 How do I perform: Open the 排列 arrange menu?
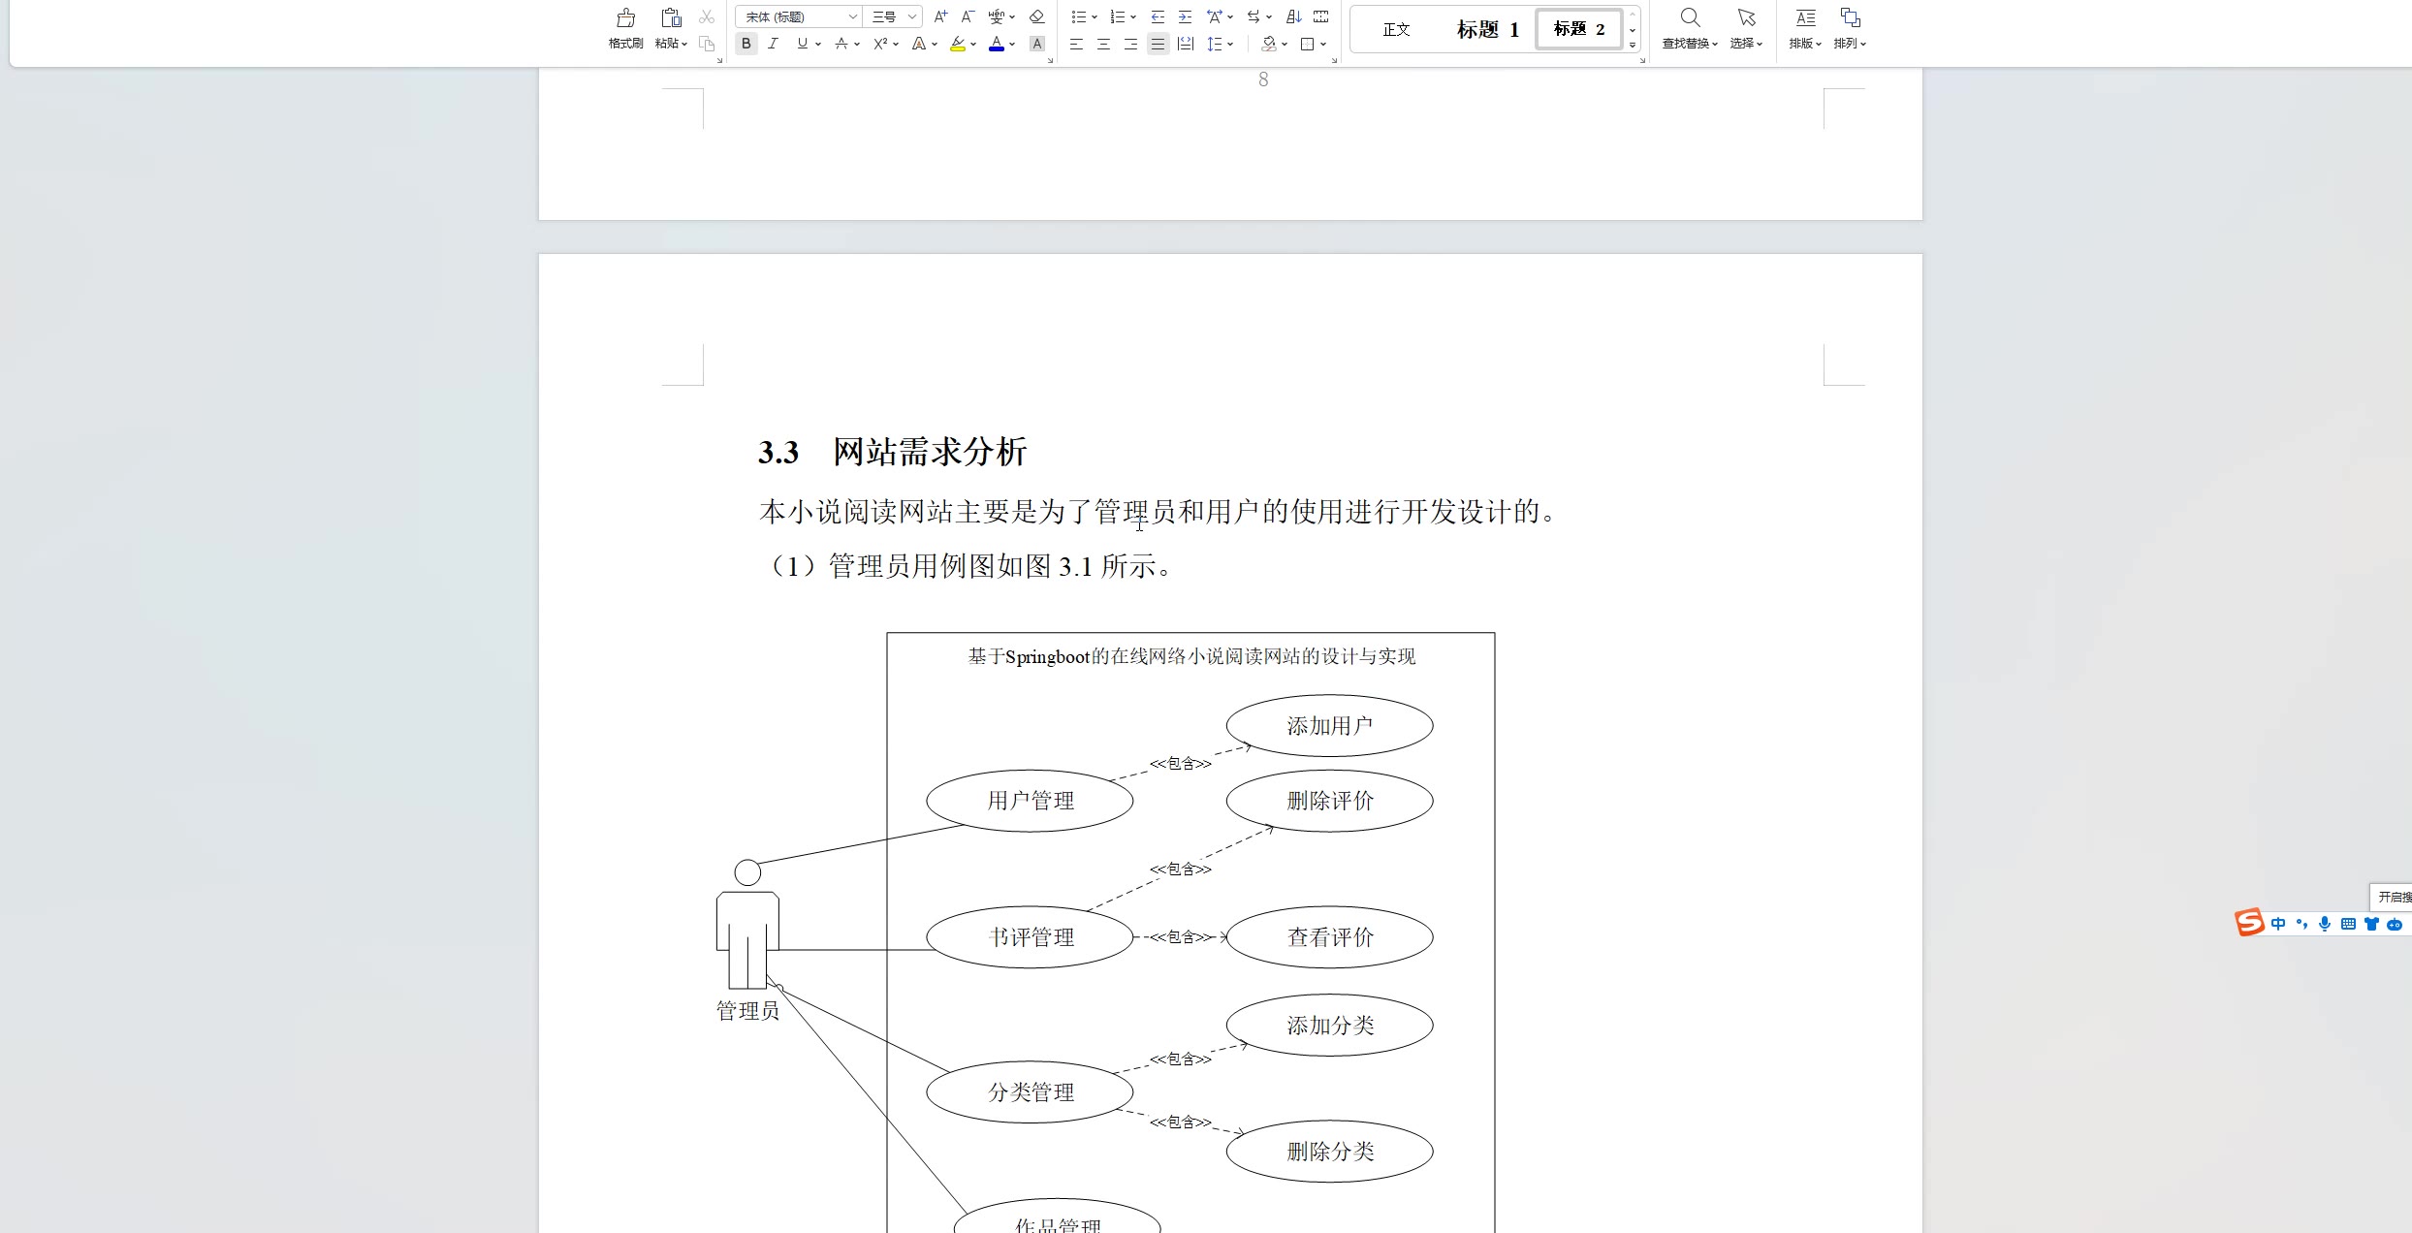pos(1850,29)
